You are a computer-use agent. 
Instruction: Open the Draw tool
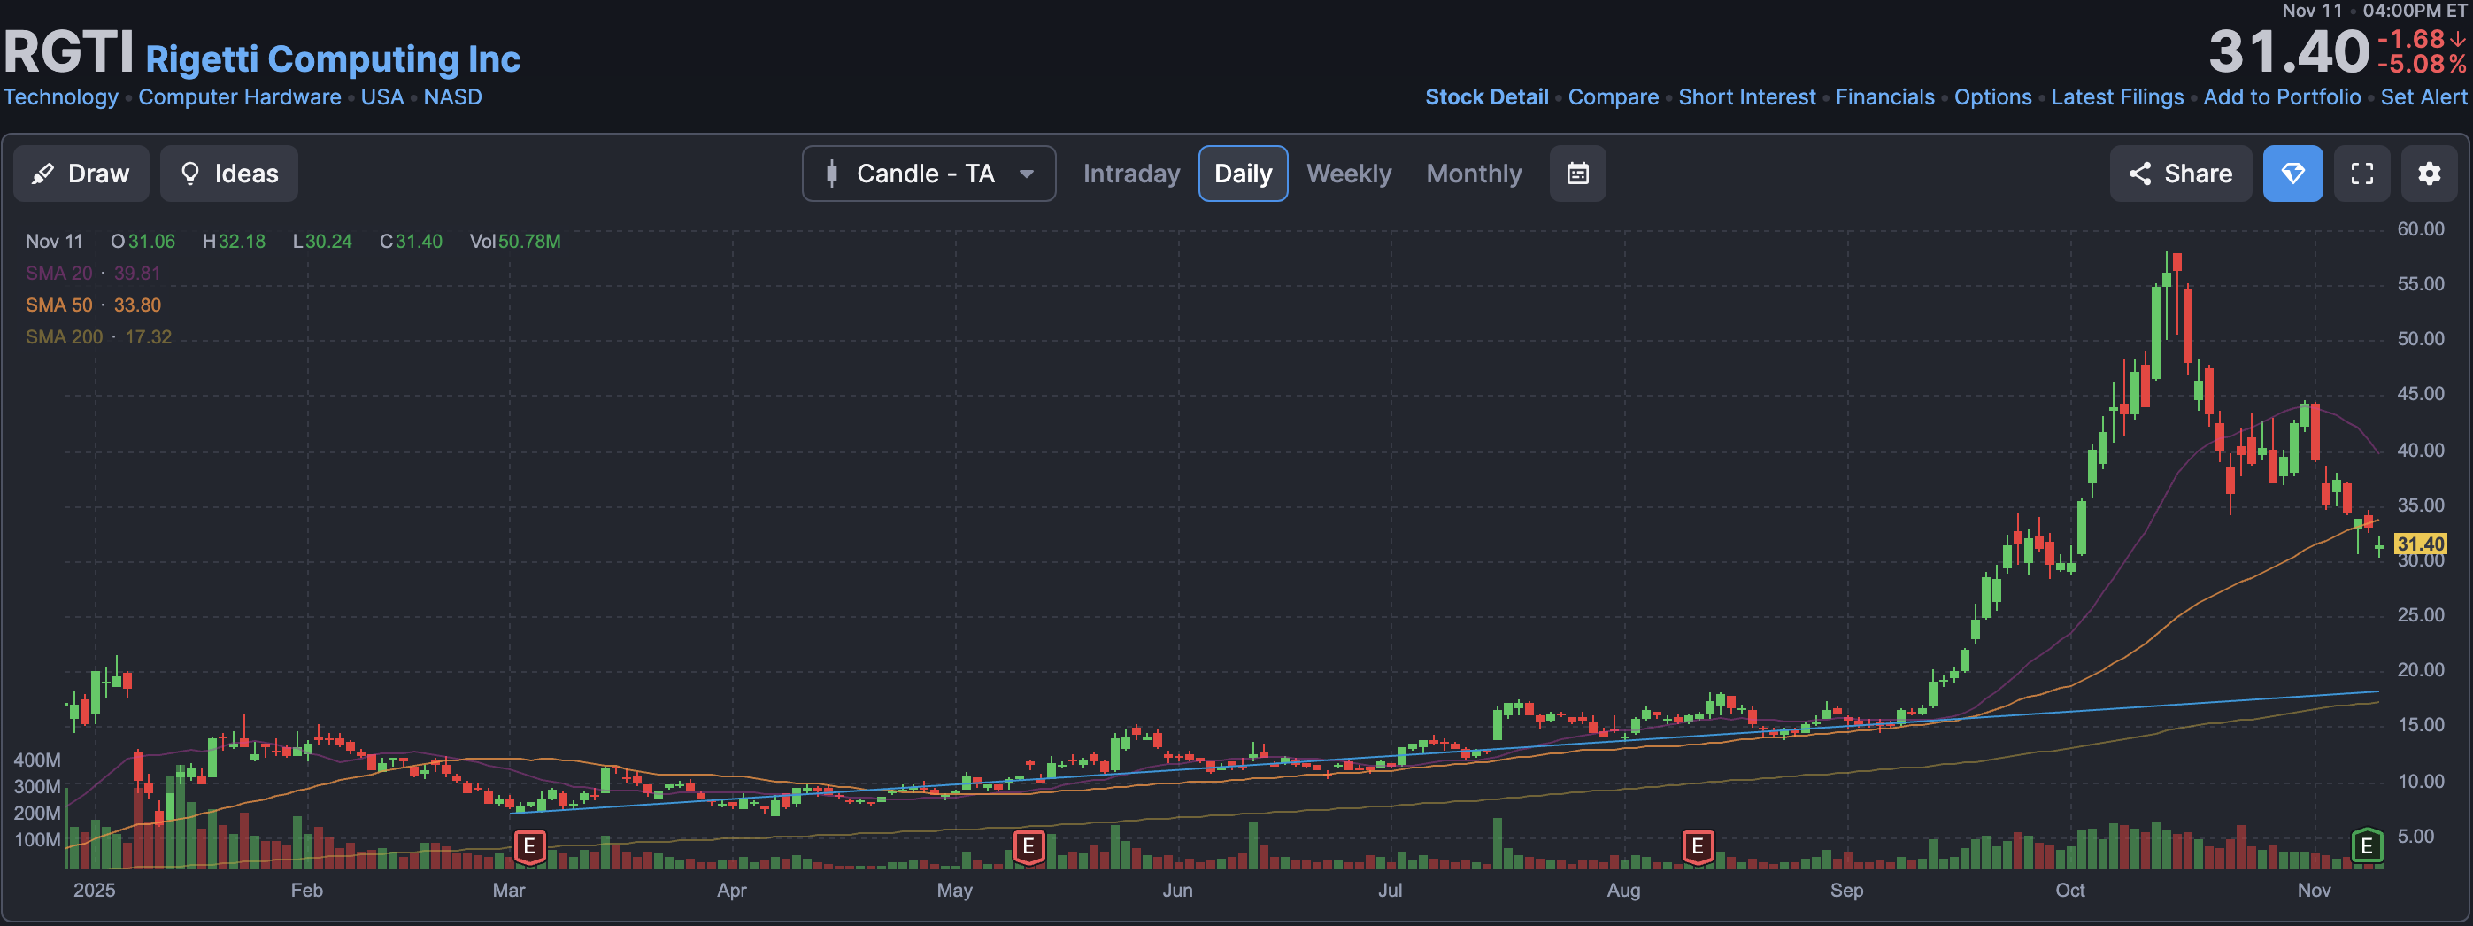[81, 174]
